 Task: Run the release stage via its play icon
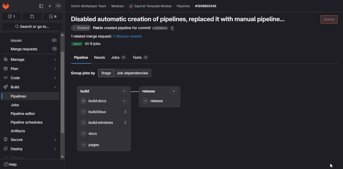[x=174, y=91]
